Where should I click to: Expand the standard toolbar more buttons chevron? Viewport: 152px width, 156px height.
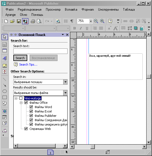coord(118,21)
